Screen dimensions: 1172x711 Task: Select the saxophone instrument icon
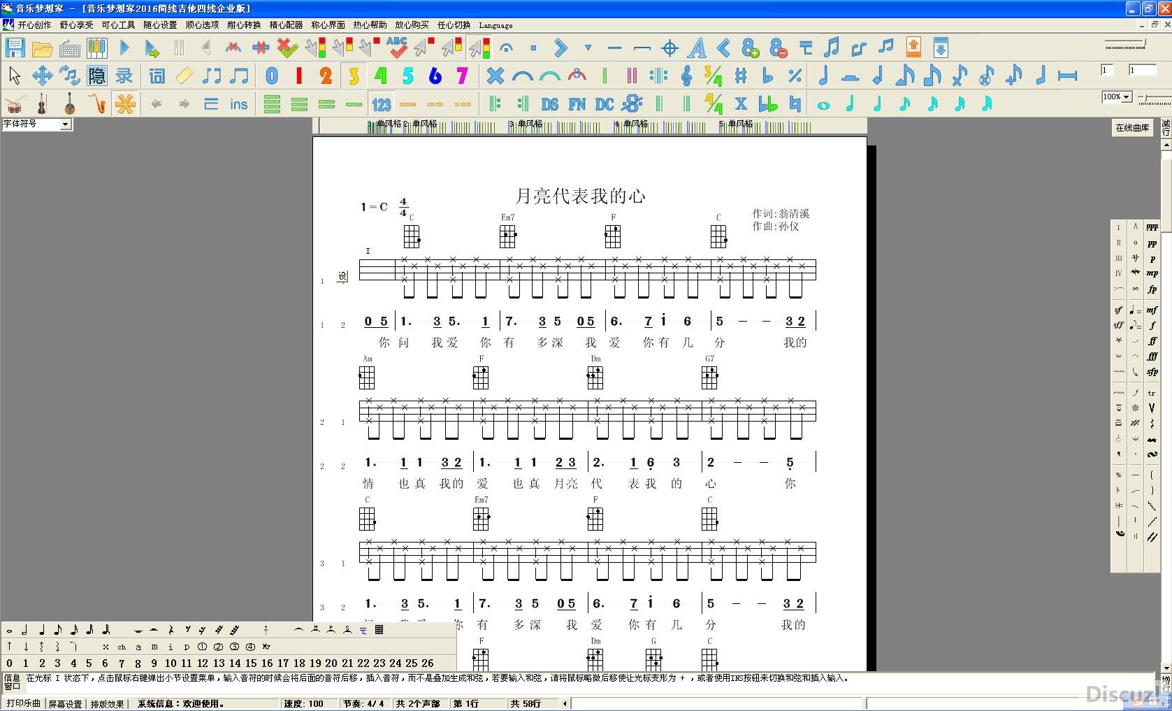(x=96, y=104)
